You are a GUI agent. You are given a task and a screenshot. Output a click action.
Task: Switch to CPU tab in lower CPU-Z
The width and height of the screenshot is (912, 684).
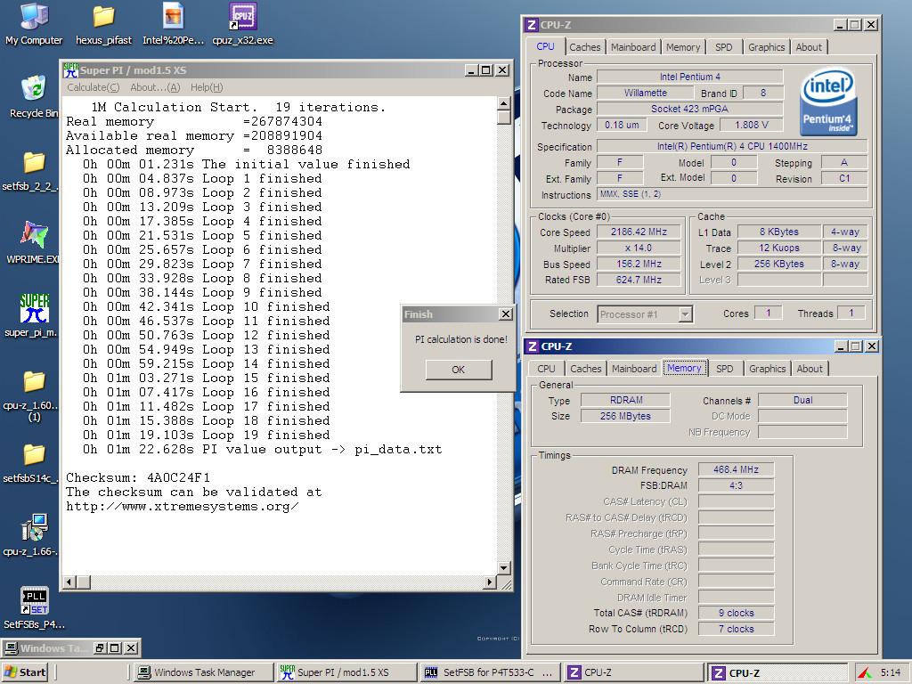(x=546, y=369)
